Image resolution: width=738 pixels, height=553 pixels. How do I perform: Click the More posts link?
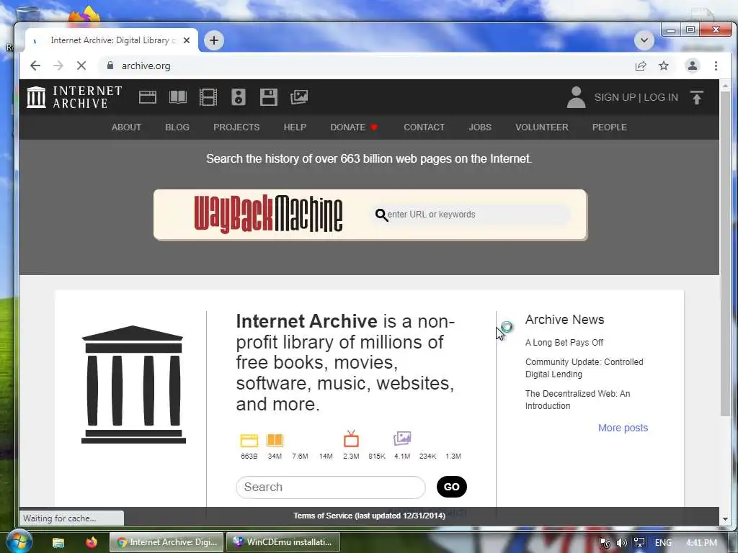[x=623, y=428]
